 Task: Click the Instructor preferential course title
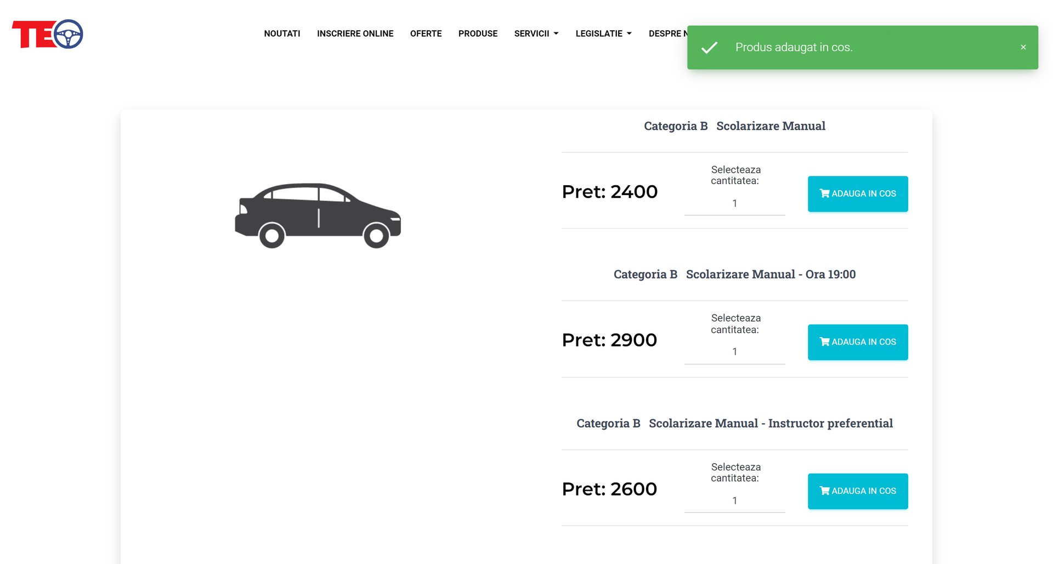tap(770, 423)
